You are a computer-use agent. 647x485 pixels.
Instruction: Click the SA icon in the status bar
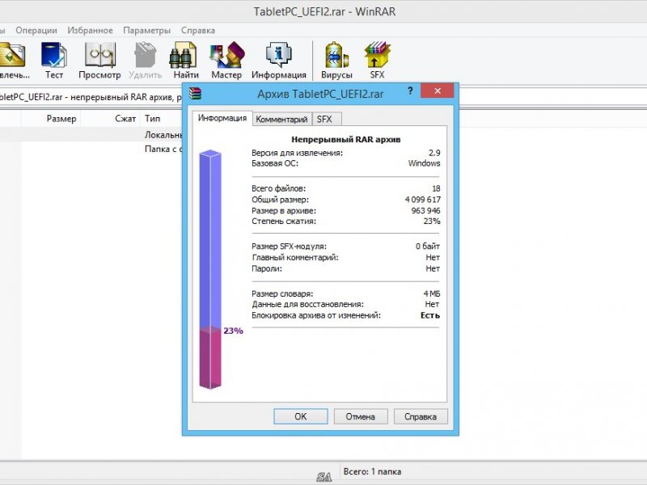pos(324,477)
